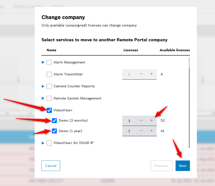Expand Camera Counter Reports arrow
The image size is (215, 186).
point(43,86)
